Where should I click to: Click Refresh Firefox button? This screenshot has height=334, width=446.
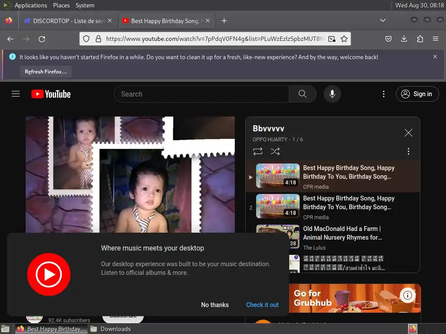tap(46, 72)
